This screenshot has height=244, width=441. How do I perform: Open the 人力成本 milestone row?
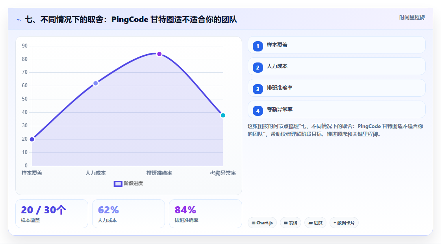click(x=336, y=66)
